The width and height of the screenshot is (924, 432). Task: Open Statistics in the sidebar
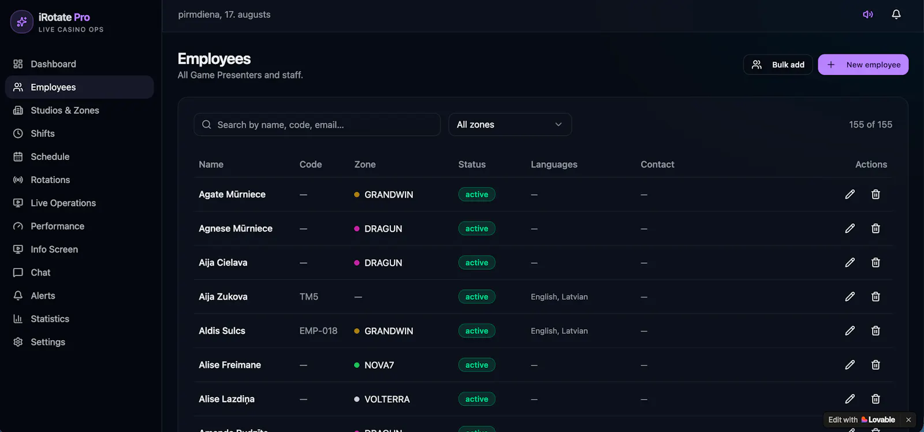point(79,318)
